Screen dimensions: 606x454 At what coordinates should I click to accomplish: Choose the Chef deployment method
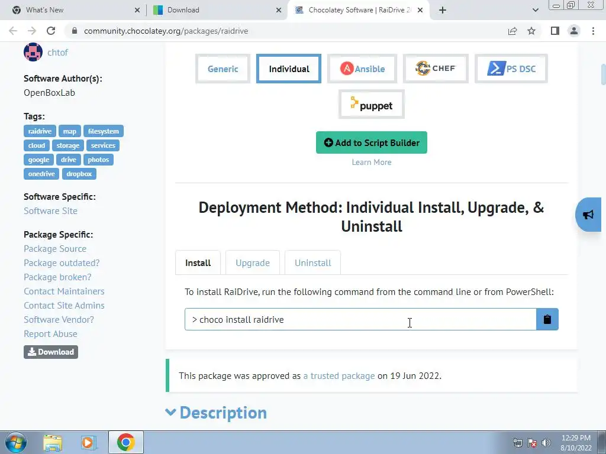coord(436,69)
